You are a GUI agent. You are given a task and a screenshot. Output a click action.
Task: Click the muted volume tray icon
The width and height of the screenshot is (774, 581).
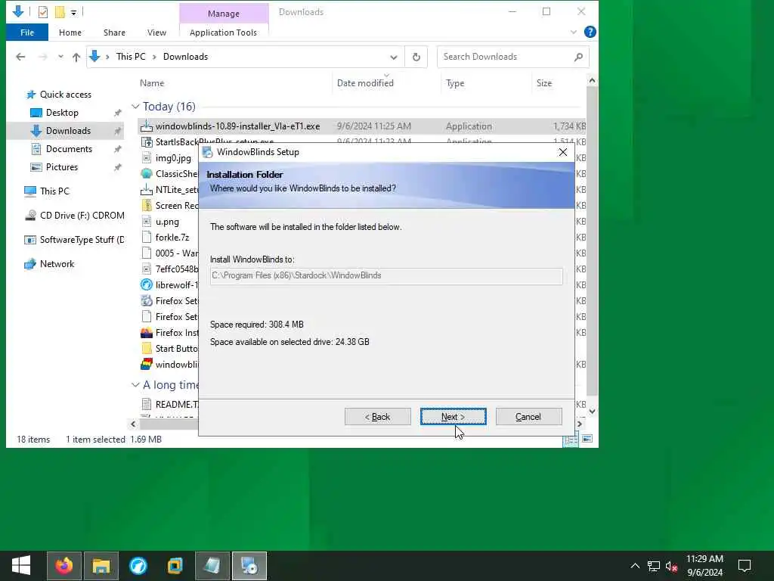tap(671, 566)
